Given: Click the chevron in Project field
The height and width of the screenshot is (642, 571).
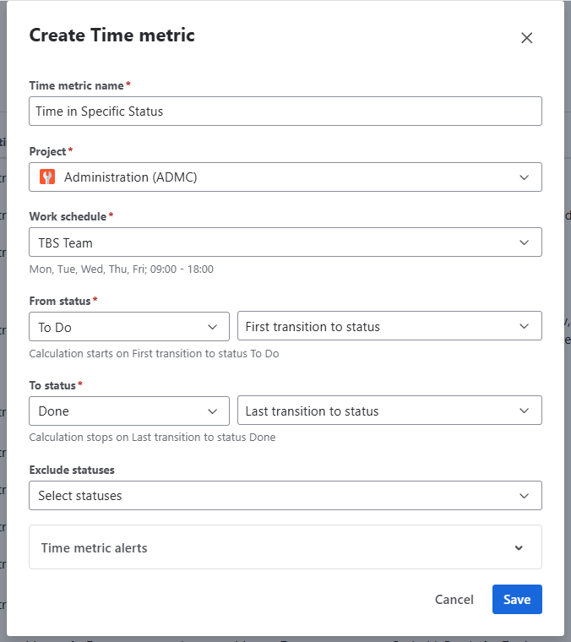Looking at the screenshot, I should 525,177.
